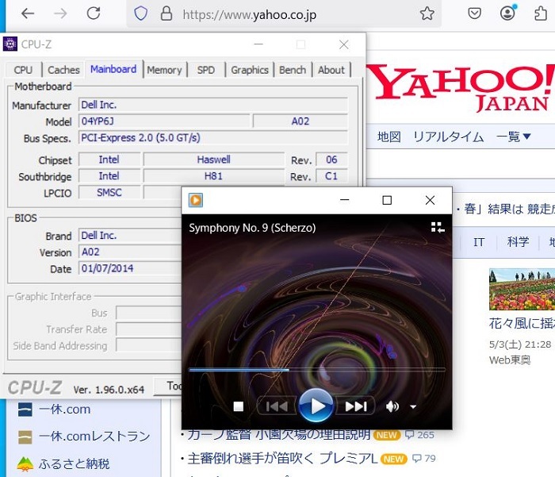Open the 地図 link
The image size is (555, 477).
[389, 137]
